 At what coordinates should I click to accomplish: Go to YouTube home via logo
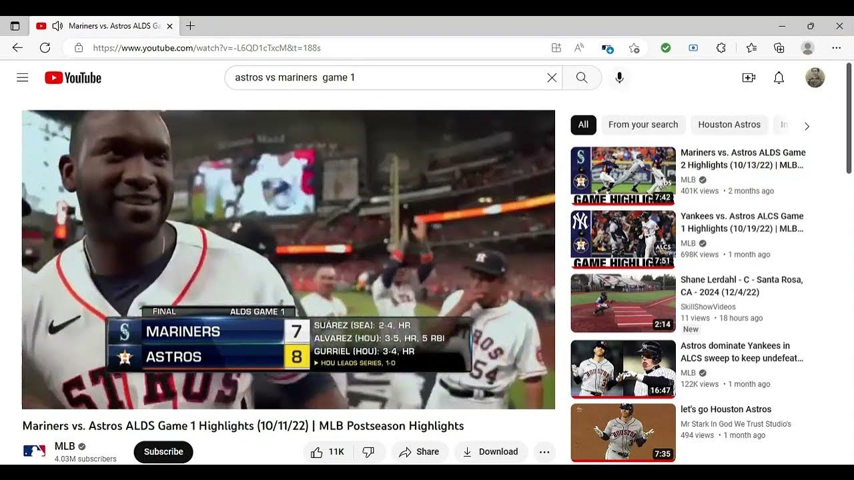[x=73, y=78]
